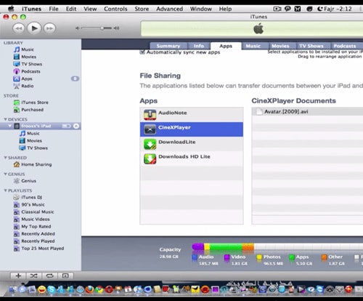
Task: Collapse the Playlists section
Action: pyautogui.click(x=5, y=190)
